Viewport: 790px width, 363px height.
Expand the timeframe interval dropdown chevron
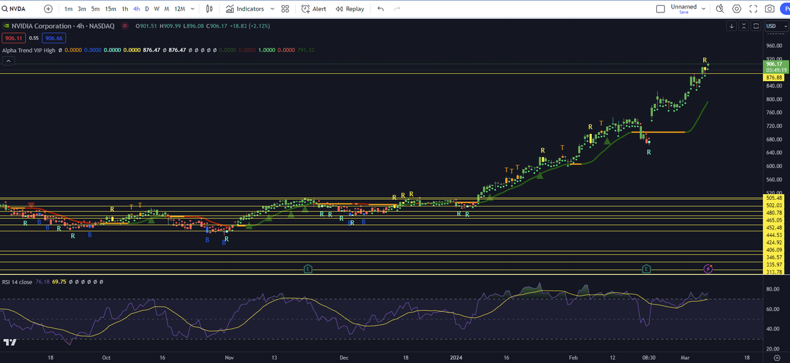coord(193,9)
